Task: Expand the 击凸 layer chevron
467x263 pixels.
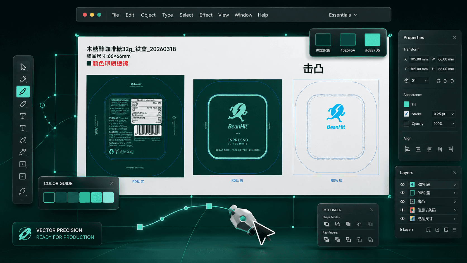Action: coord(455,202)
